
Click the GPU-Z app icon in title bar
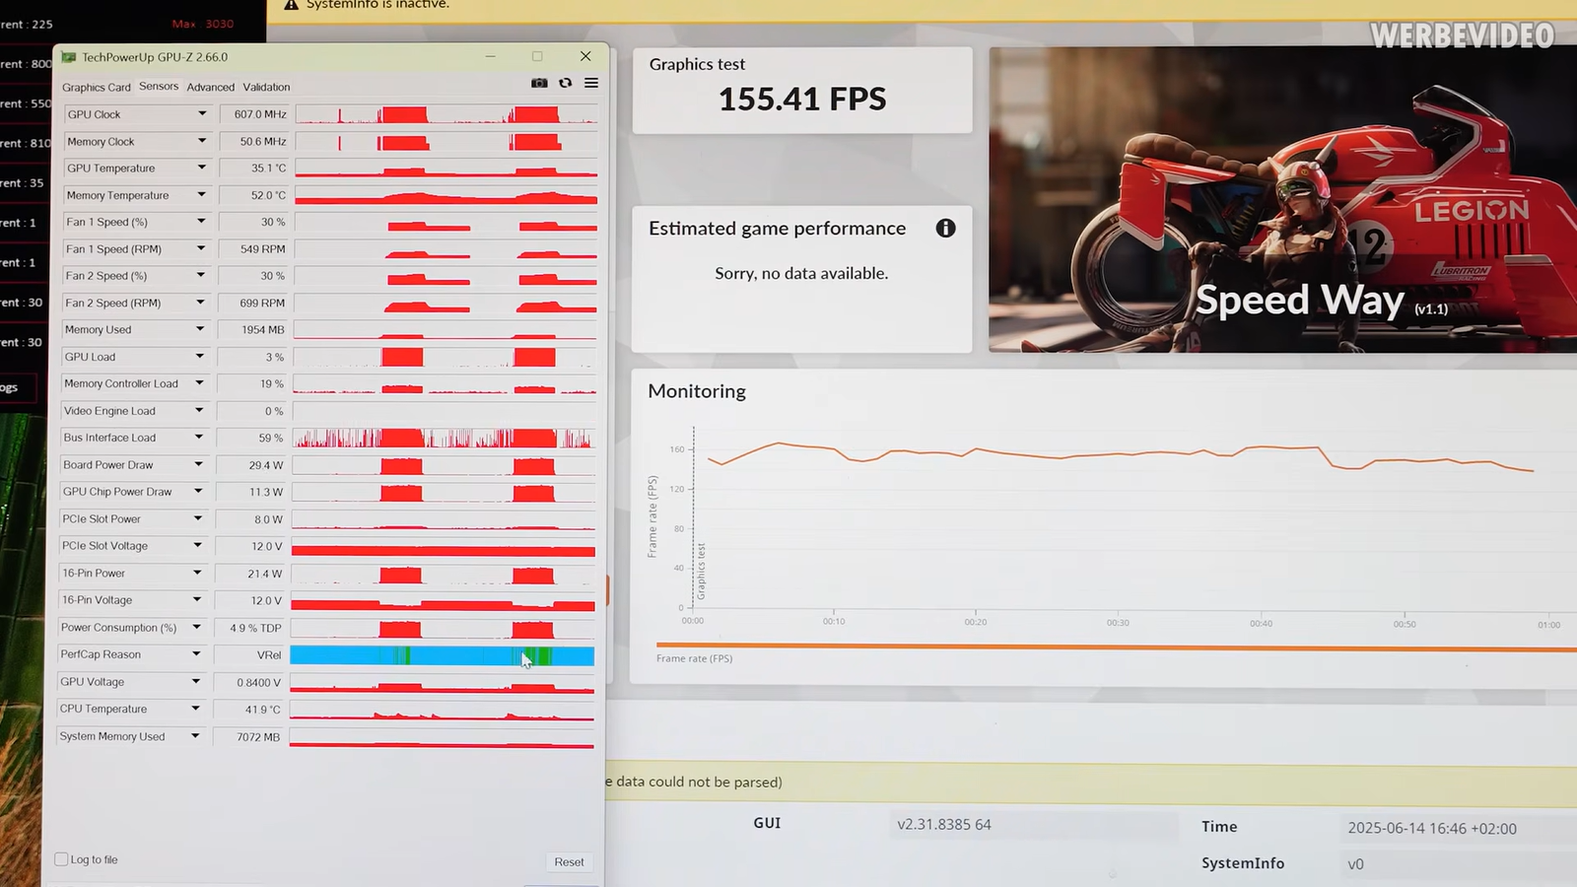point(69,57)
